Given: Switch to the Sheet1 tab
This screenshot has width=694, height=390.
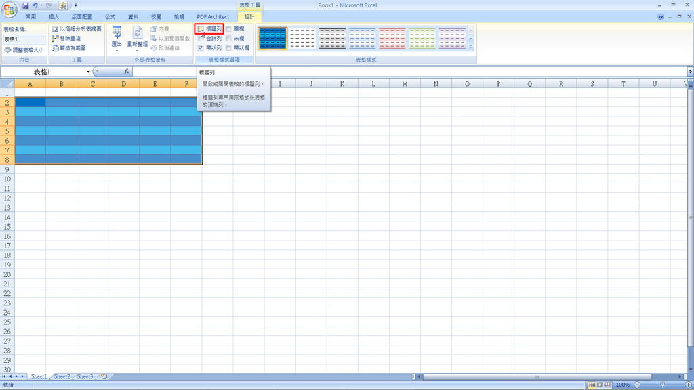Looking at the screenshot, I should point(39,376).
